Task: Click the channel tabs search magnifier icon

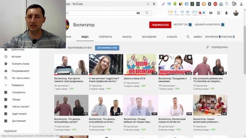Action: coord(188,37)
